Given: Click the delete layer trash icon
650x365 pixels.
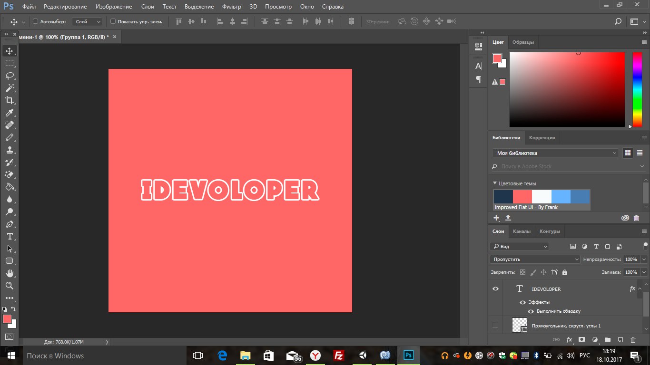Looking at the screenshot, I should pyautogui.click(x=633, y=340).
